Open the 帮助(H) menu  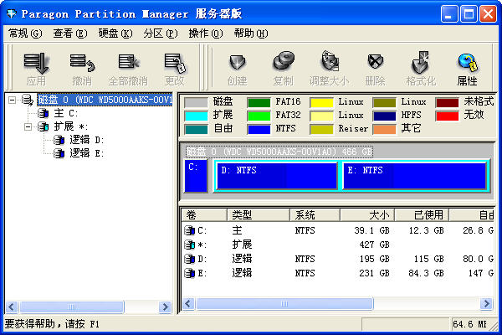(251, 33)
